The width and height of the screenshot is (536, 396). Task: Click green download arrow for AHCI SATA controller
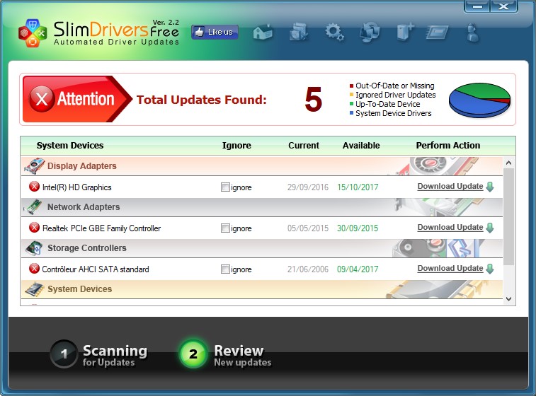pos(490,269)
